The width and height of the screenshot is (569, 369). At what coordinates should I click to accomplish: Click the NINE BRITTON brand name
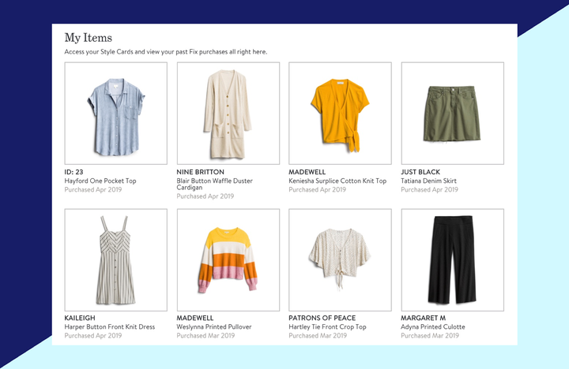200,172
